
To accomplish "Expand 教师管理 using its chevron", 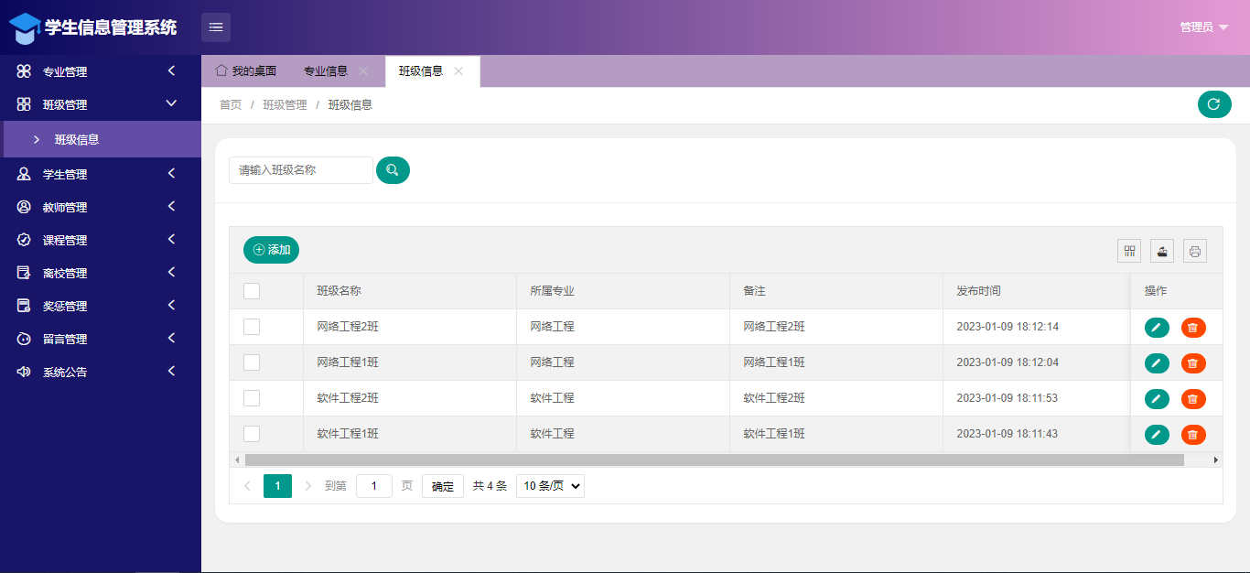I will tap(171, 206).
